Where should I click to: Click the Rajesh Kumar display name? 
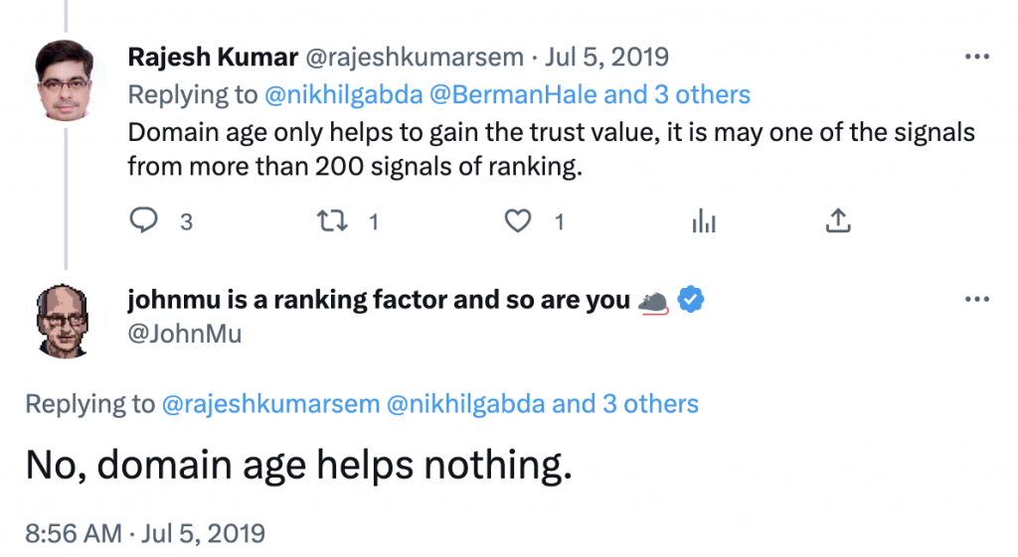pyautogui.click(x=213, y=57)
